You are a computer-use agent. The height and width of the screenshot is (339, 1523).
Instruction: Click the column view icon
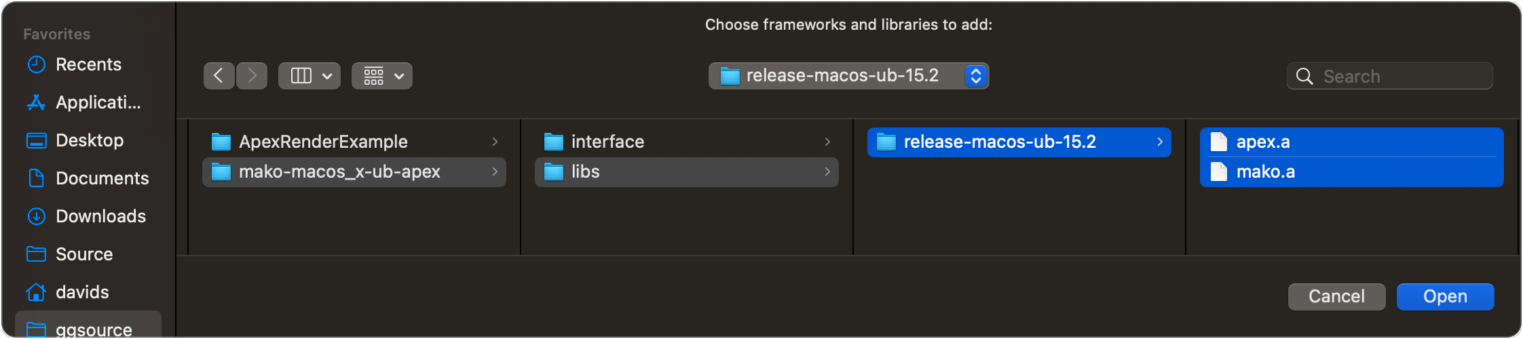coord(301,75)
